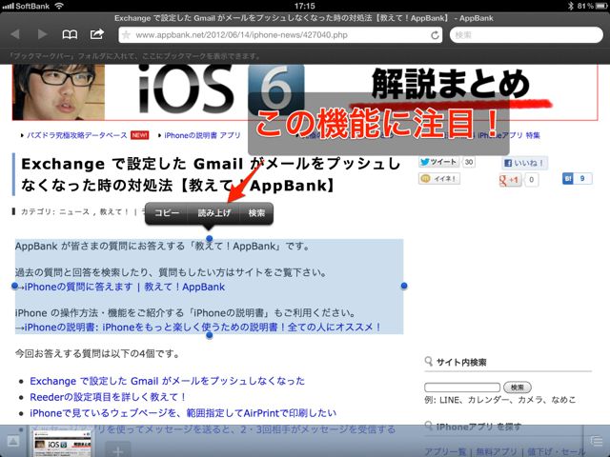
Task: Tap the star bookmark icon in address bar
Action: [126, 35]
